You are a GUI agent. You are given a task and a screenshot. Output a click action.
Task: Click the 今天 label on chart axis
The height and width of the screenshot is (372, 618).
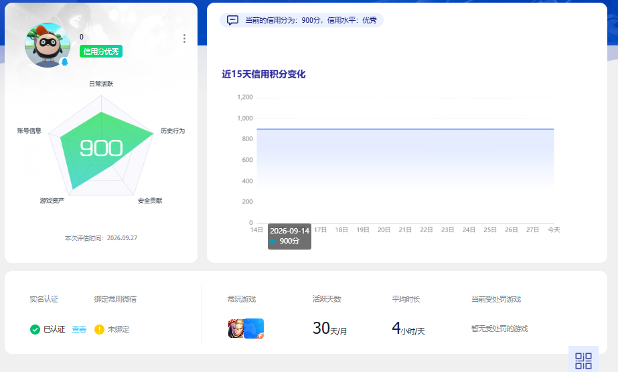(x=554, y=229)
